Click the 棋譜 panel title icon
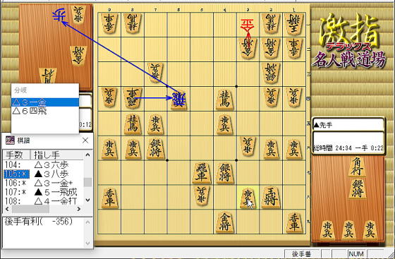395x259 pixels. pyautogui.click(x=10, y=140)
